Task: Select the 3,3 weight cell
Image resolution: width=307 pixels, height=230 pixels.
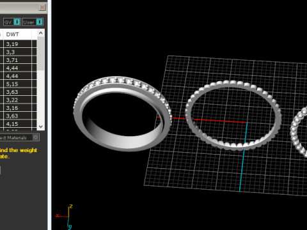Action: 17,52
